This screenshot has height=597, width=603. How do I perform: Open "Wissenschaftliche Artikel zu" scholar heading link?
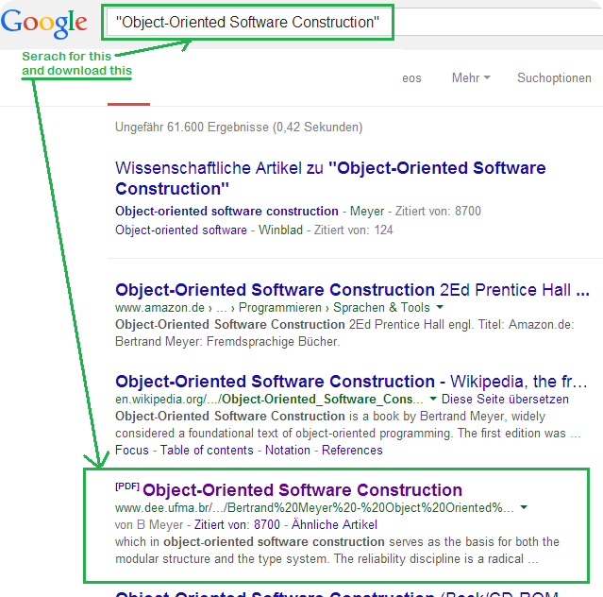tap(330, 179)
